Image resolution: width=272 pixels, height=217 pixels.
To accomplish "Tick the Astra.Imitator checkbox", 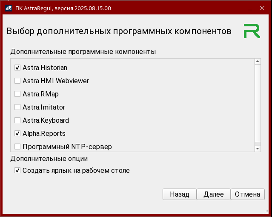I will click(17, 107).
